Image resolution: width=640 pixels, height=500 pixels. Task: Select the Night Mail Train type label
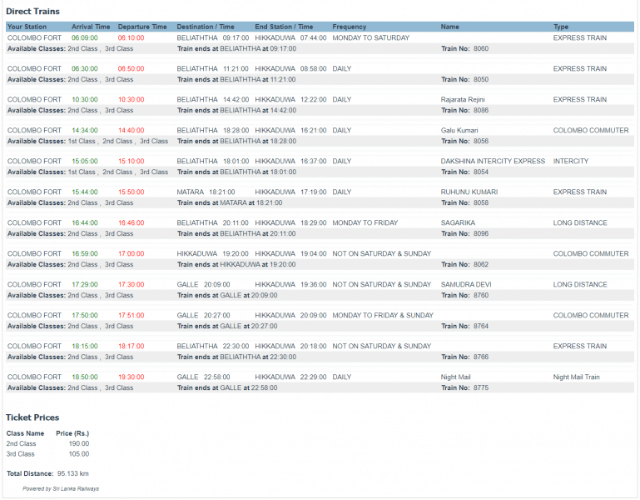pos(576,377)
